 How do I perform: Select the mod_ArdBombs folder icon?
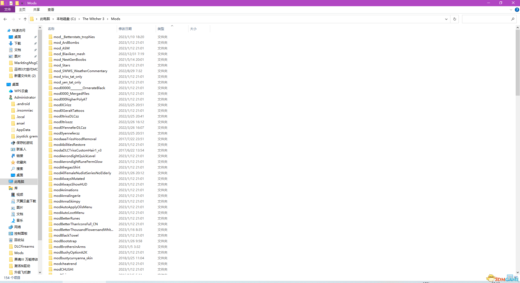(51, 43)
